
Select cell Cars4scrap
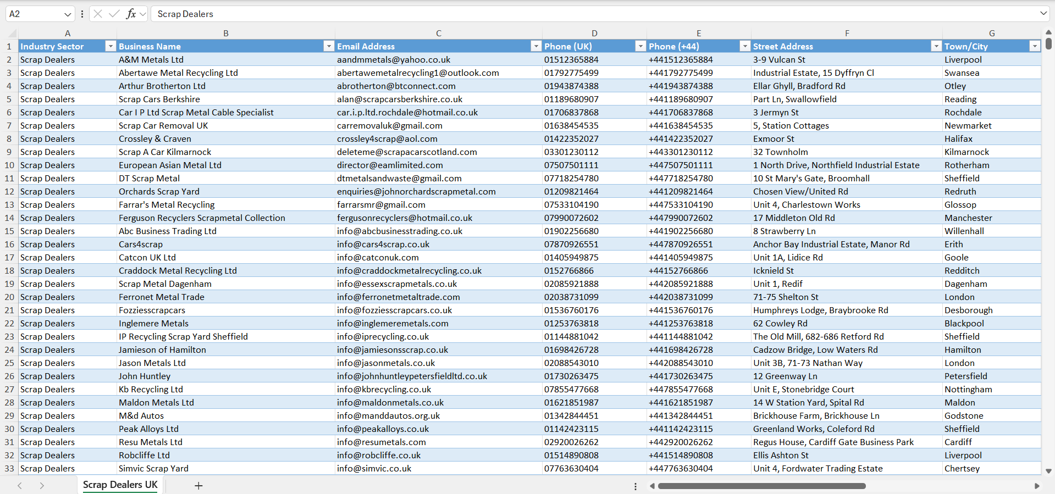tap(225, 244)
